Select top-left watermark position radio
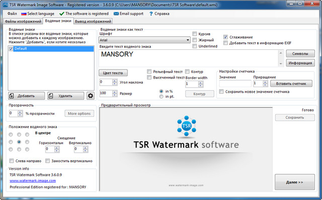322x200 pixels. coord(11,135)
